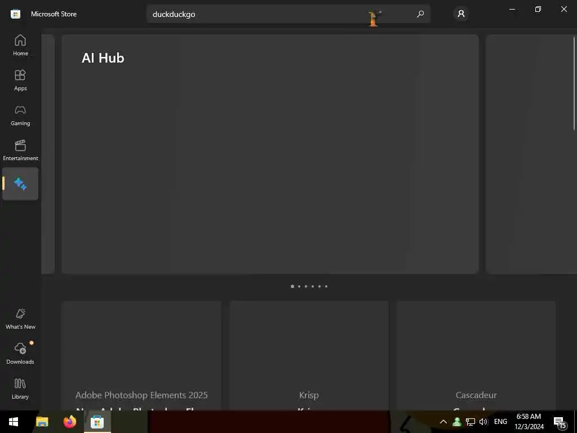The height and width of the screenshot is (433, 577).
Task: Open the Krisp app card
Action: coord(309,355)
